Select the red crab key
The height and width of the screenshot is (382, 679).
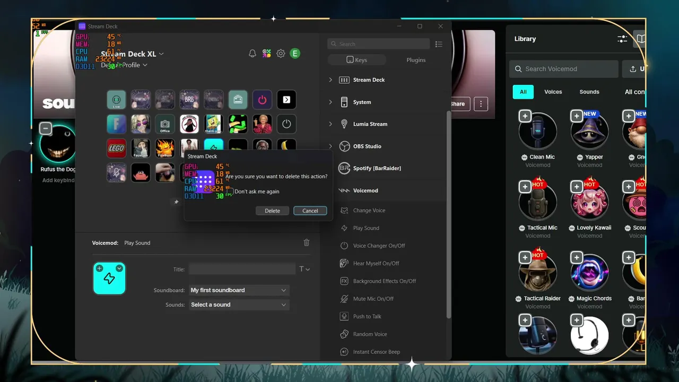(x=141, y=173)
